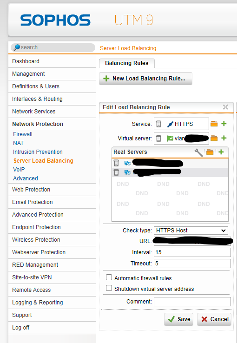Open the Support menu

(52, 315)
